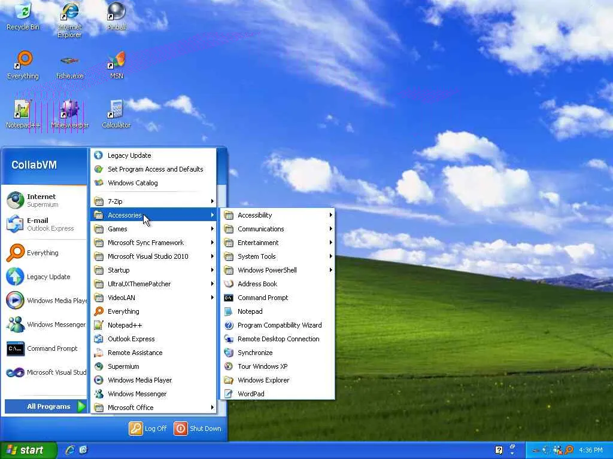Click the Internet Explorer quick launch icon

70,449
